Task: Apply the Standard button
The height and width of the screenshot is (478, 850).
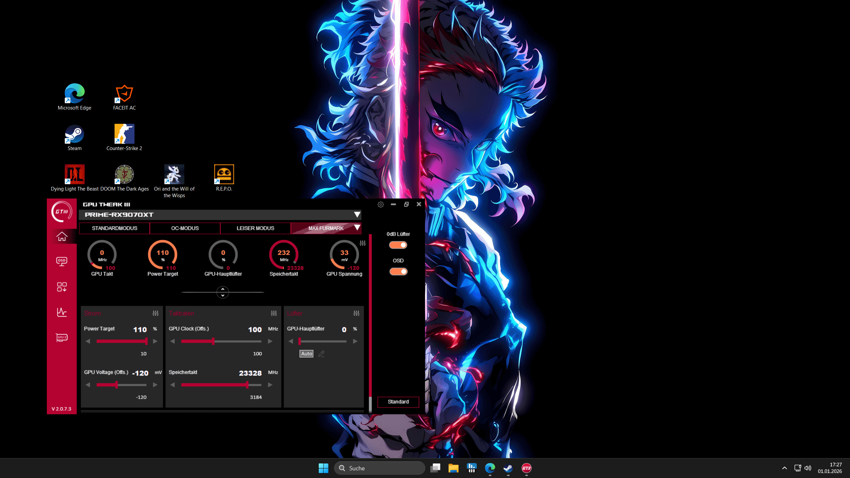Action: [398, 402]
